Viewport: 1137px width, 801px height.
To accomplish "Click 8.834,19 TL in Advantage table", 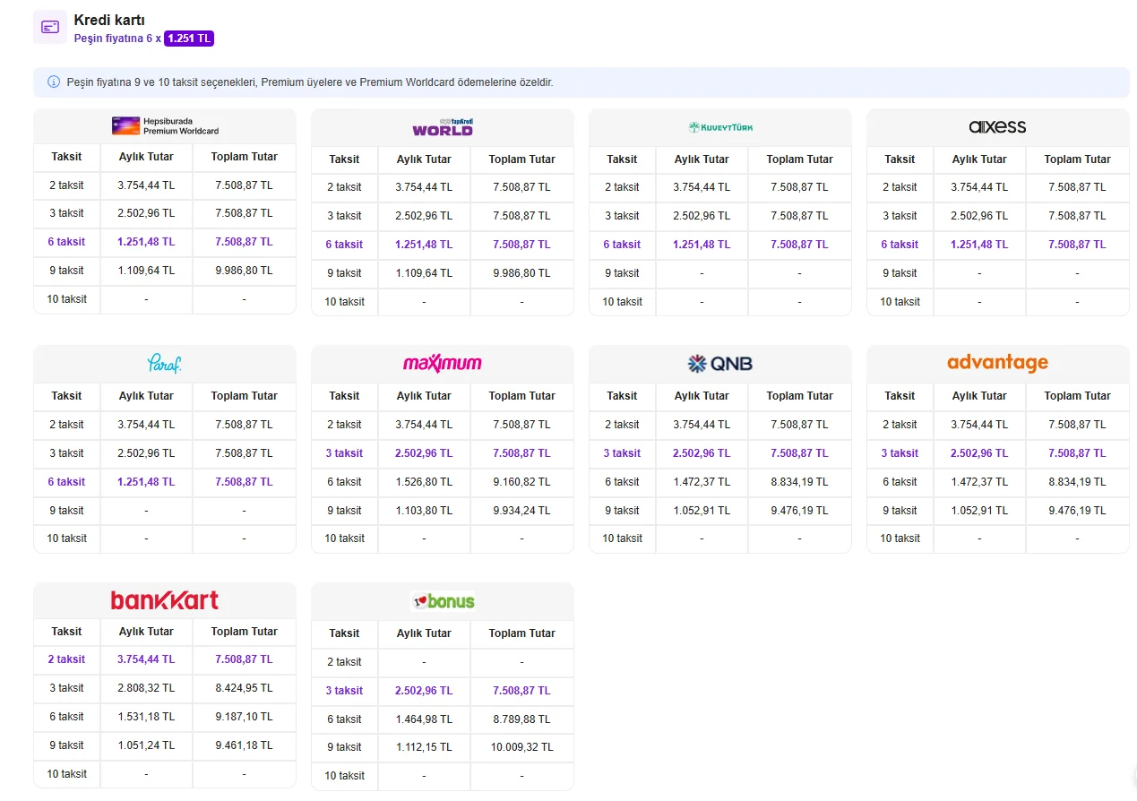I will point(1077,482).
